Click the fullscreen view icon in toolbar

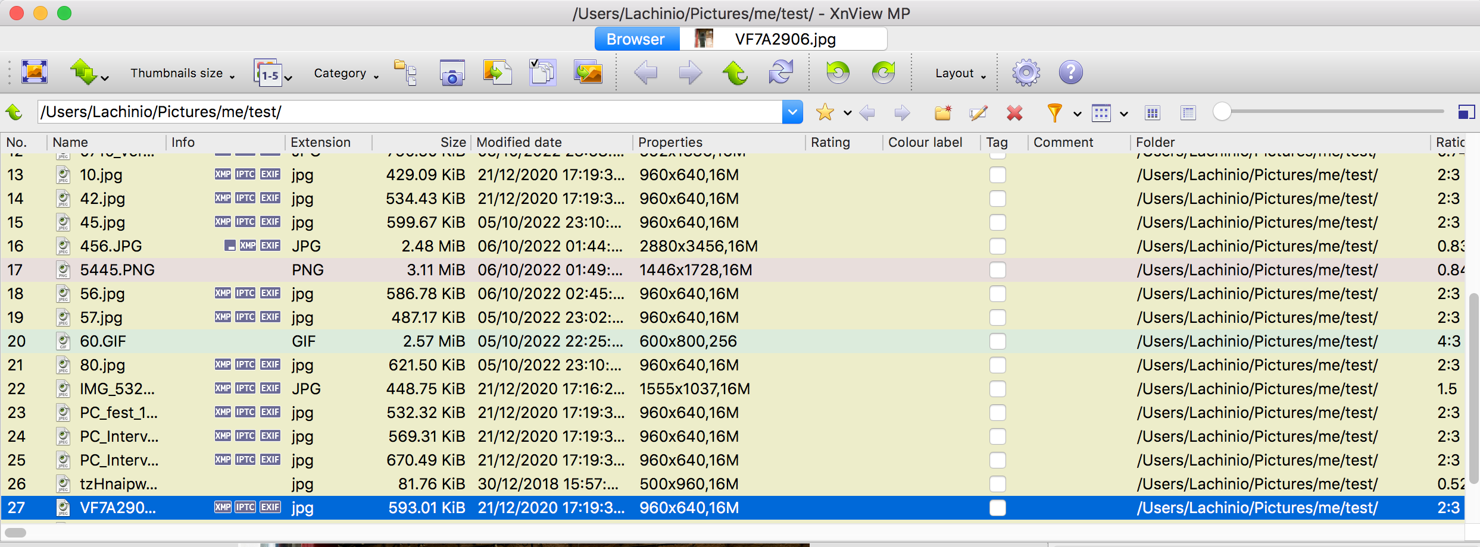(x=35, y=73)
